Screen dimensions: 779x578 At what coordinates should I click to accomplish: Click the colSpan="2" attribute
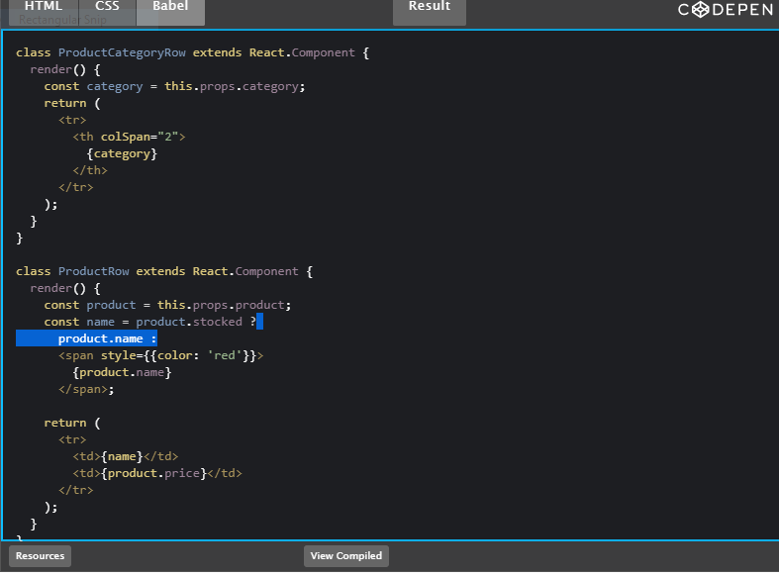click(x=143, y=137)
